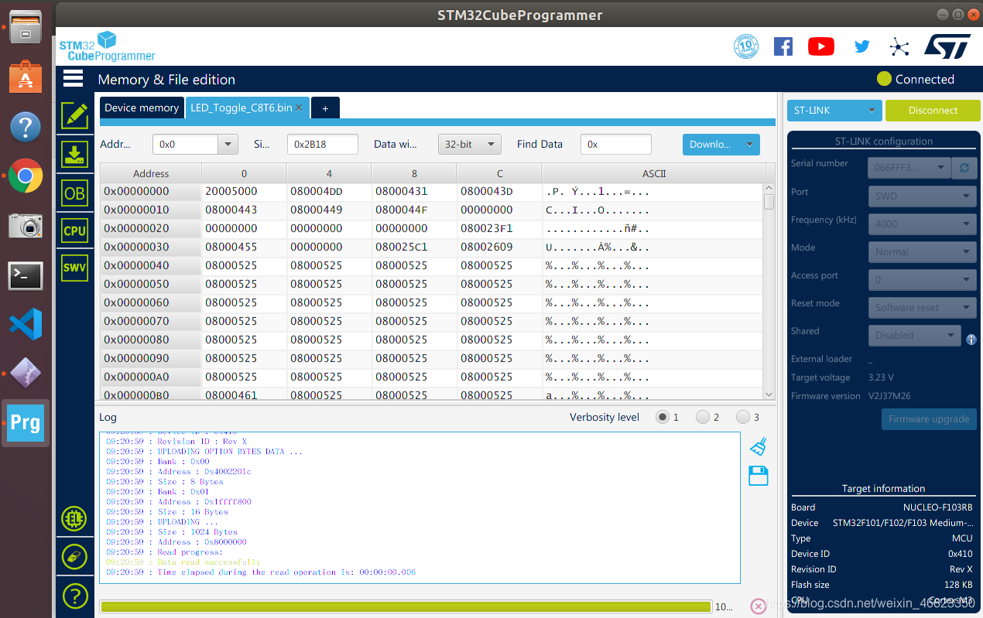Open the hamburger menu
This screenshot has height=618, width=983.
[x=74, y=78]
